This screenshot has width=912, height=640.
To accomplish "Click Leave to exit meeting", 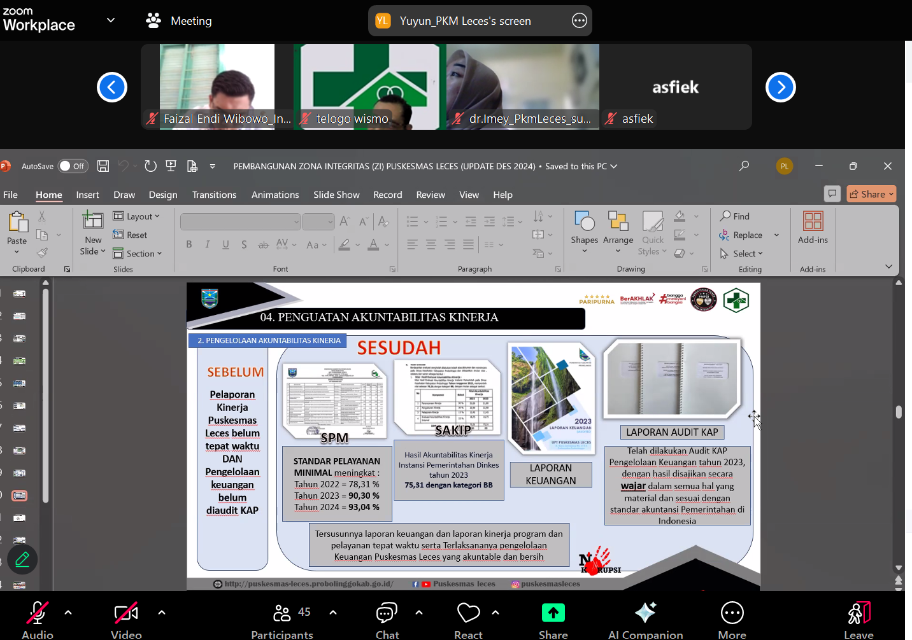I will [859, 613].
